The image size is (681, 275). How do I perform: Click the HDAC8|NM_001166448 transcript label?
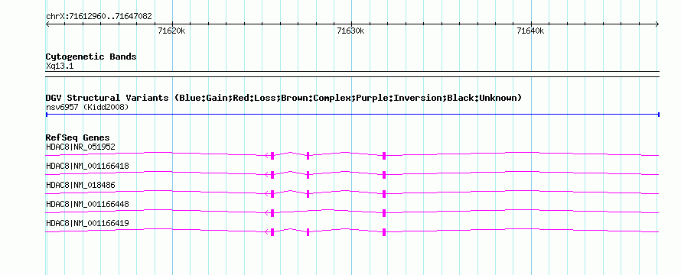[x=87, y=204]
